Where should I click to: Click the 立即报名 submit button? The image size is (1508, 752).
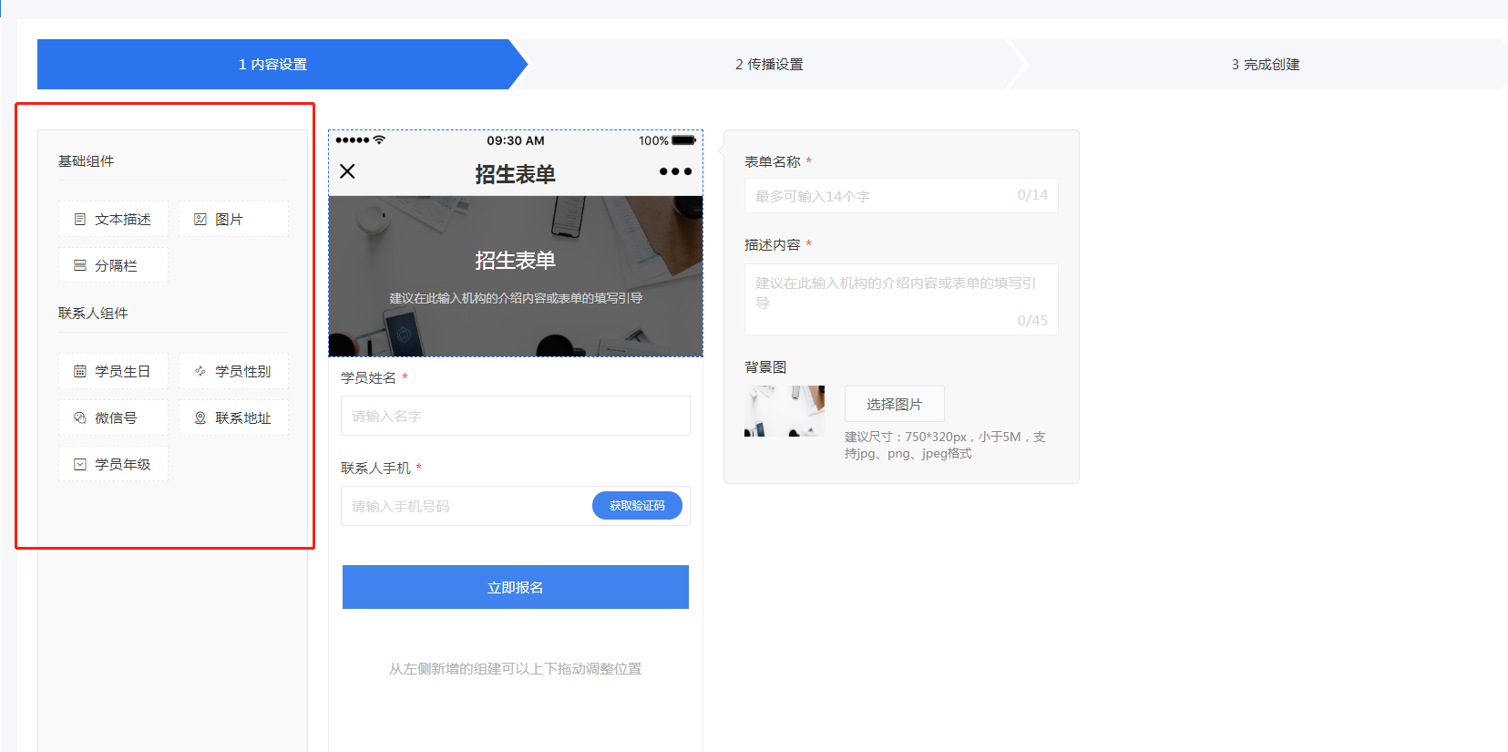(516, 587)
